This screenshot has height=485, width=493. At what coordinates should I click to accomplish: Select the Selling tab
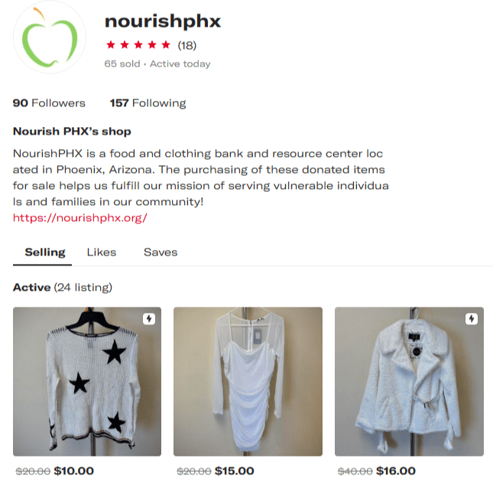[x=45, y=252]
